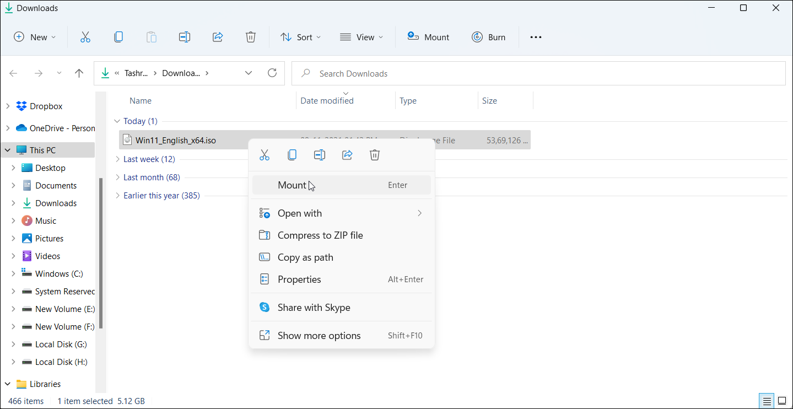Choose Mount from the context menu
793x409 pixels.
[342, 185]
